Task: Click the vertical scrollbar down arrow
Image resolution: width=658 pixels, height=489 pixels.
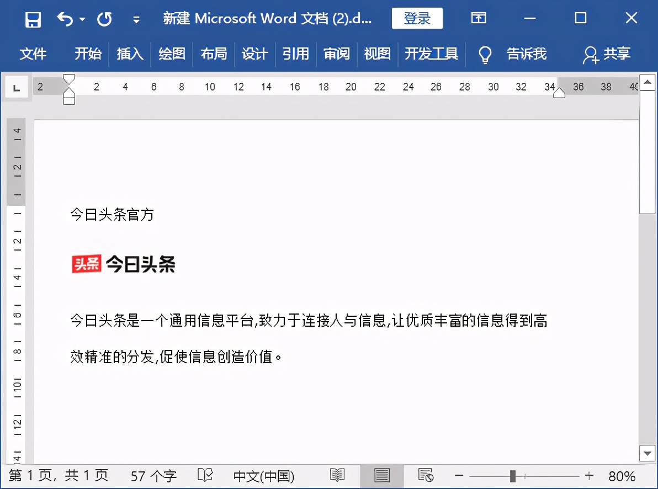Action: pos(646,453)
